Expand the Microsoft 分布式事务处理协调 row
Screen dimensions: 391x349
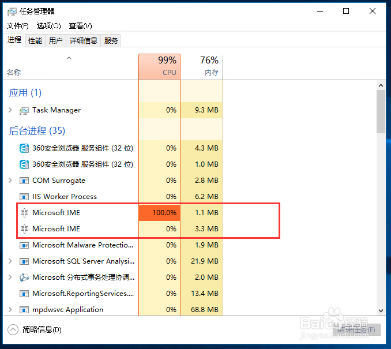click(x=10, y=277)
